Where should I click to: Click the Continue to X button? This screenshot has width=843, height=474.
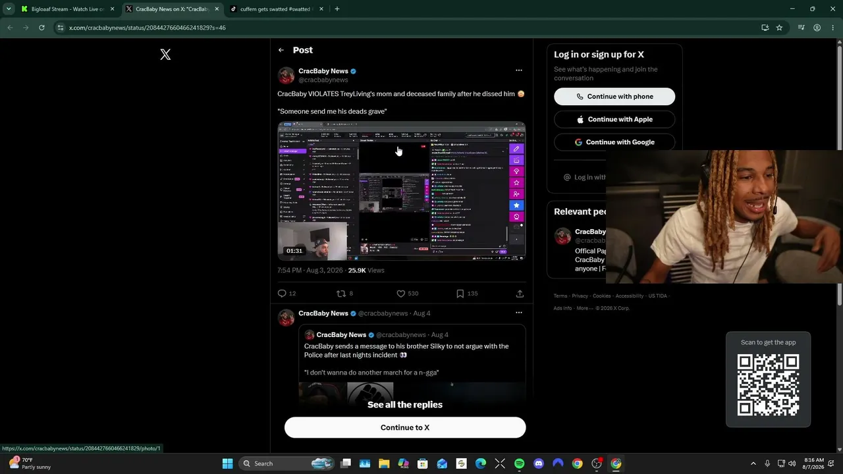(405, 427)
